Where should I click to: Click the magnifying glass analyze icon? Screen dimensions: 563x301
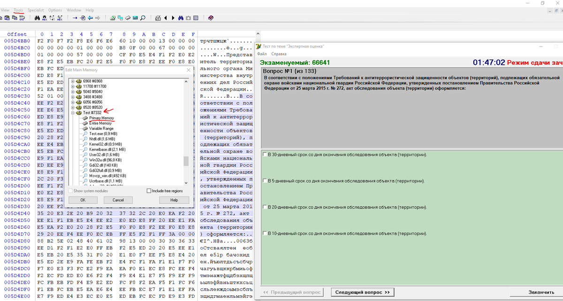[x=143, y=18]
